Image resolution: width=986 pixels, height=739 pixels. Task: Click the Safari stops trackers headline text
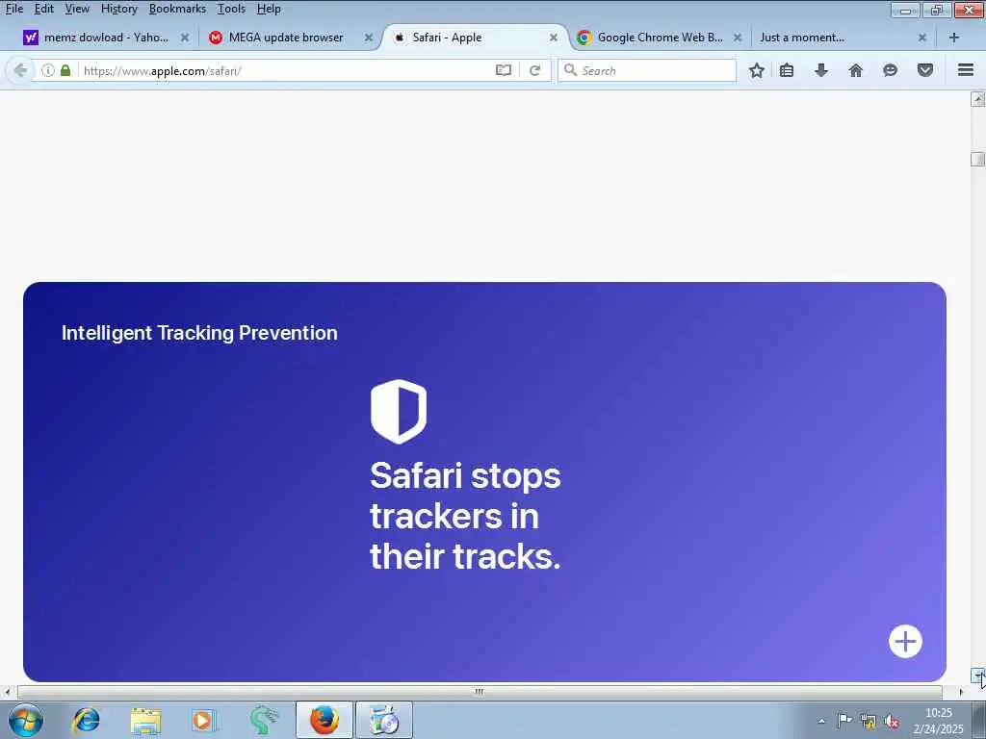click(x=465, y=516)
